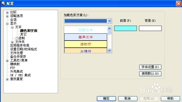The height and width of the screenshot is (102, 182).
Task: Open 外壳集成 settings
Action: point(16,72)
